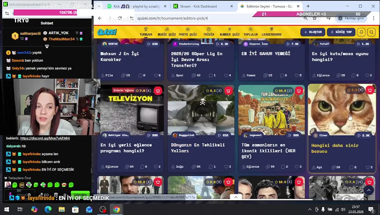The width and height of the screenshot is (380, 215).
Task: Open Microsoft Store from taskbar
Action: click(x=75, y=210)
